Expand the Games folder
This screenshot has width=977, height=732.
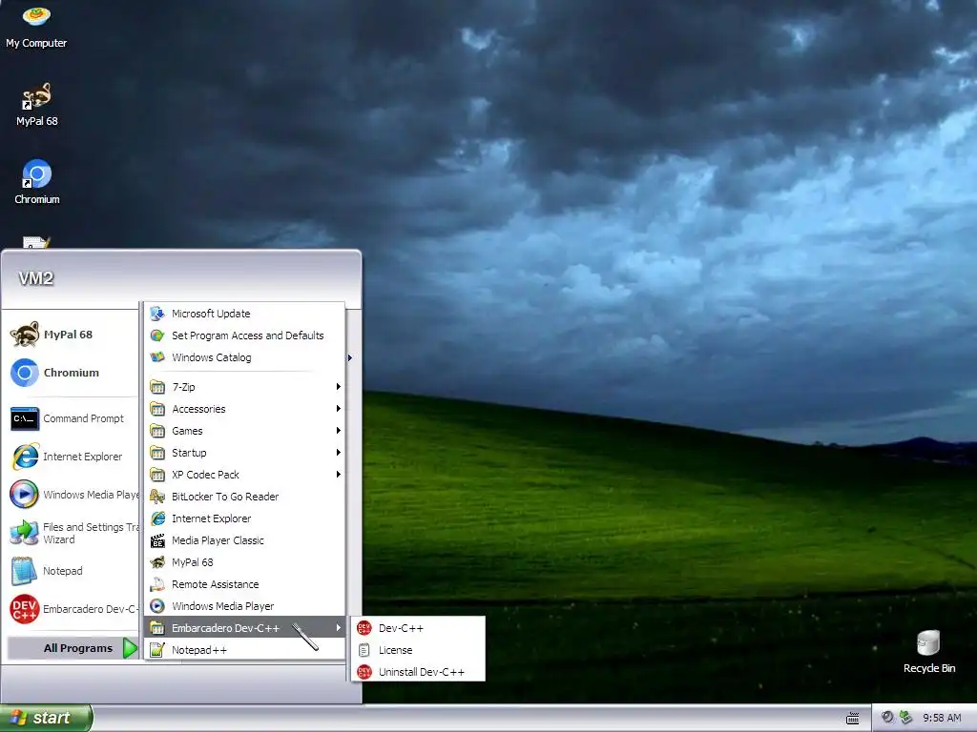coord(245,431)
